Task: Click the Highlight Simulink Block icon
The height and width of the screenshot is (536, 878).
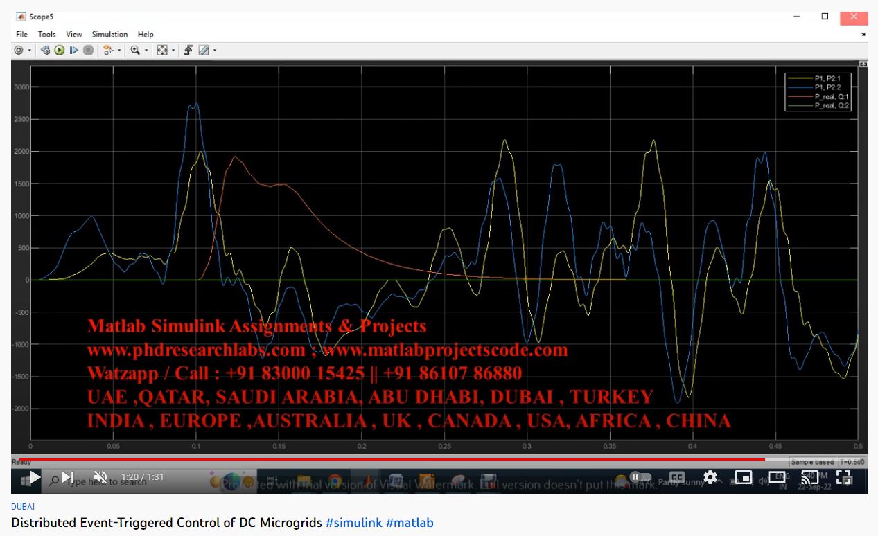Action: click(108, 51)
